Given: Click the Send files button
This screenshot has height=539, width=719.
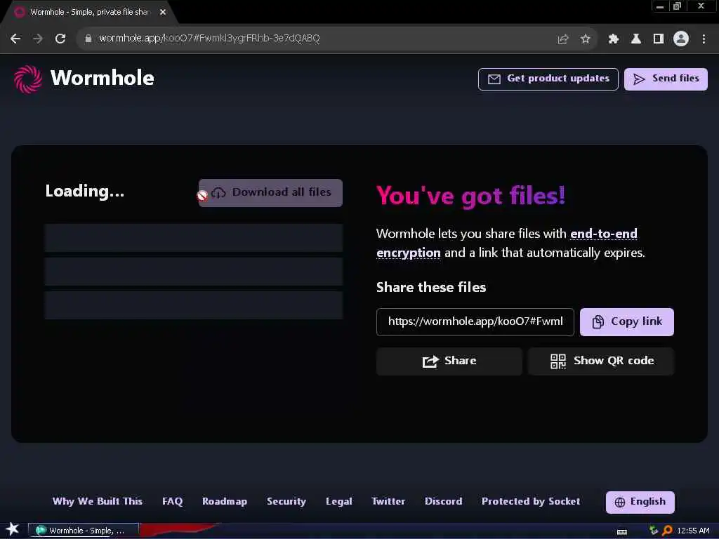Looking at the screenshot, I should 666,79.
